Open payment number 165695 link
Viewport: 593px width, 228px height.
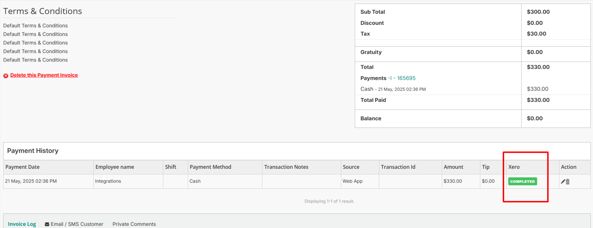[406, 78]
